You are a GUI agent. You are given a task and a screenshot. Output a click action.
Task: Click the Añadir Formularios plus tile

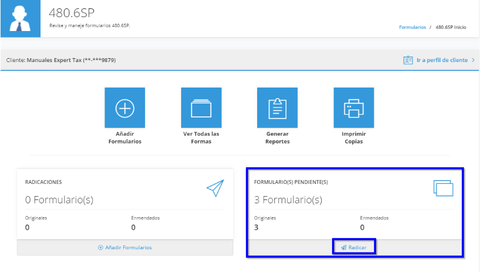coord(124,107)
